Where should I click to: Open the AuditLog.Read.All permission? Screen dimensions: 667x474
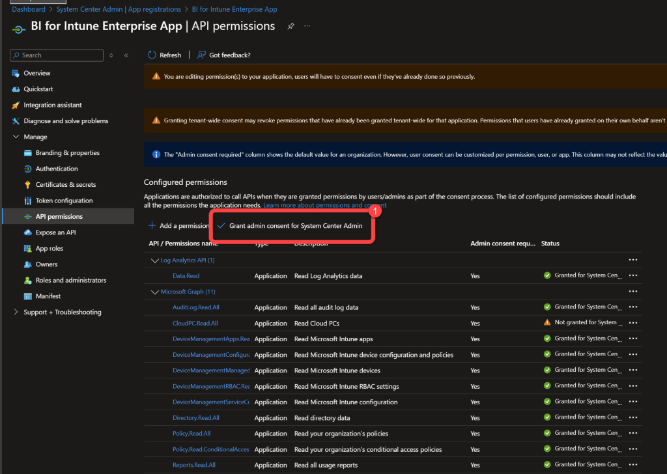[196, 307]
